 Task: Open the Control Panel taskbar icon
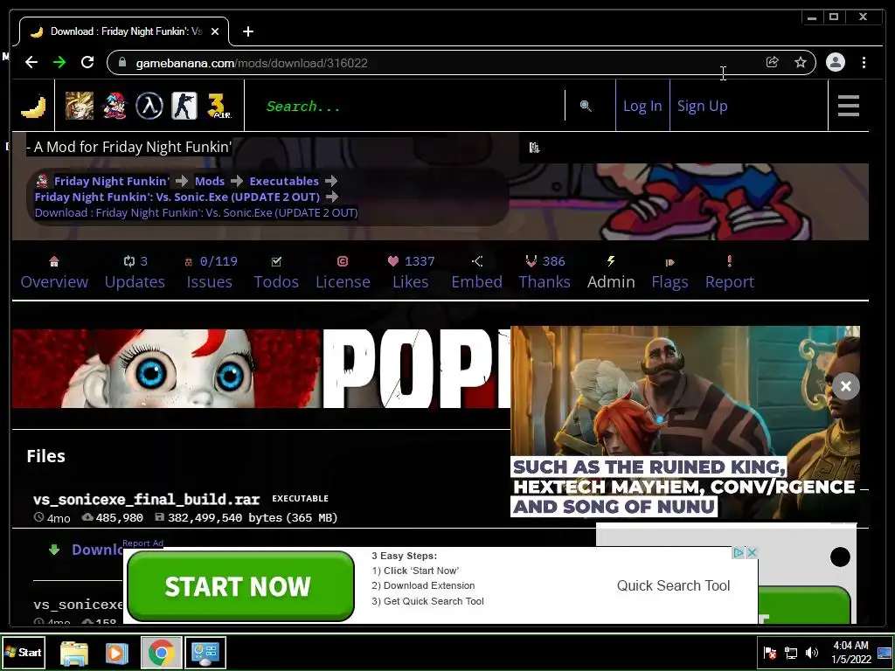pyautogui.click(x=205, y=653)
